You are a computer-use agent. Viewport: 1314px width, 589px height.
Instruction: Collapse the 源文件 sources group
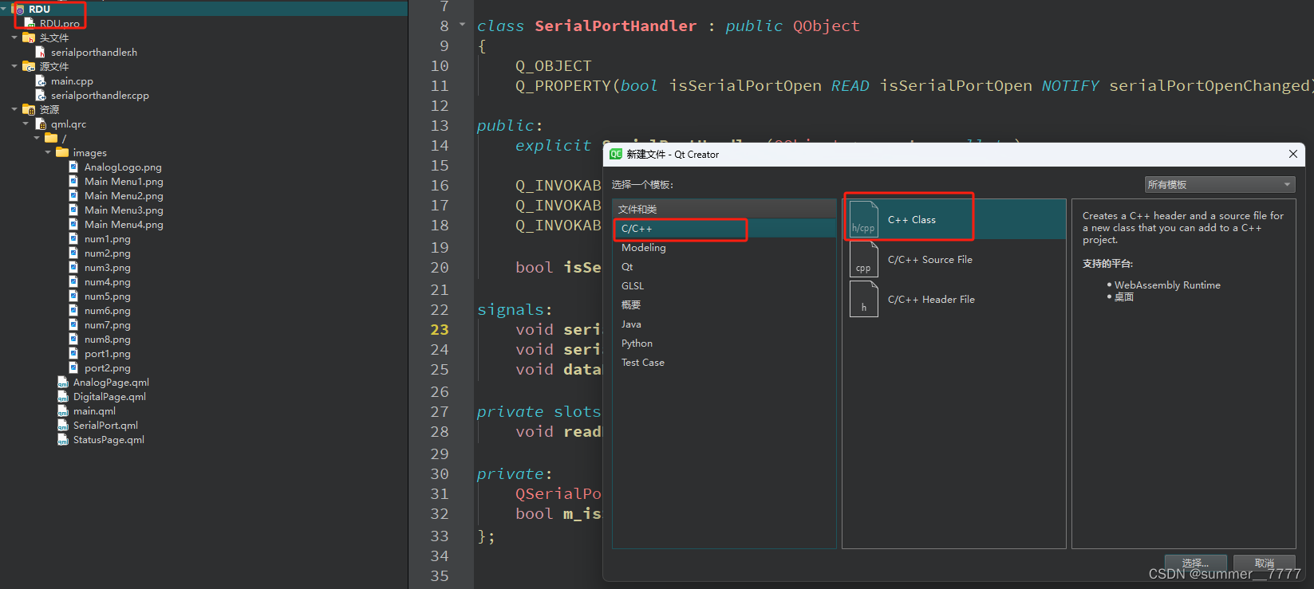14,66
